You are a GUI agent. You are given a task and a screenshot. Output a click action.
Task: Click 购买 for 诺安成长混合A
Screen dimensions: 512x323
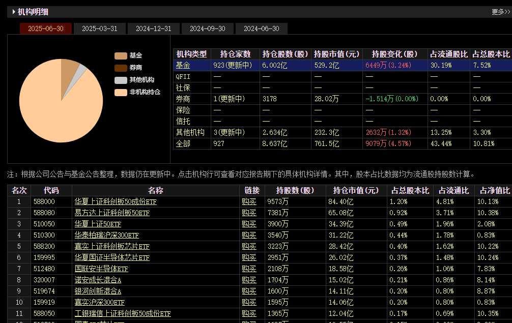[x=249, y=280]
